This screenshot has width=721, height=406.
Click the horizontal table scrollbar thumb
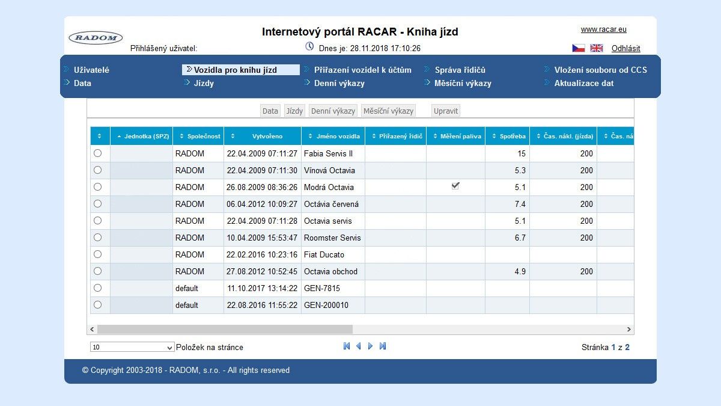coord(225,330)
